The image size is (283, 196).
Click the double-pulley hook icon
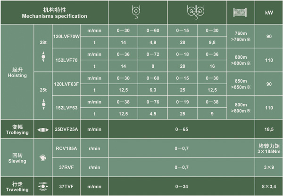(x=196, y=12)
